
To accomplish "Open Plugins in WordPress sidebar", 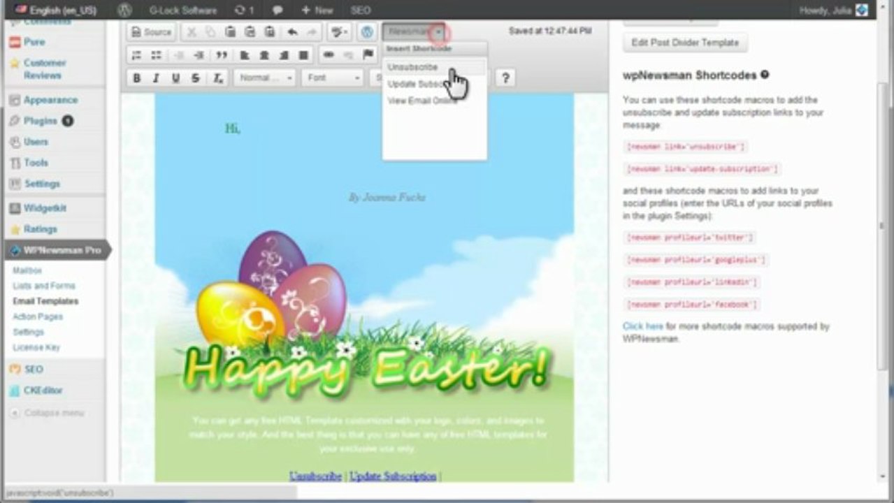I will (x=40, y=121).
